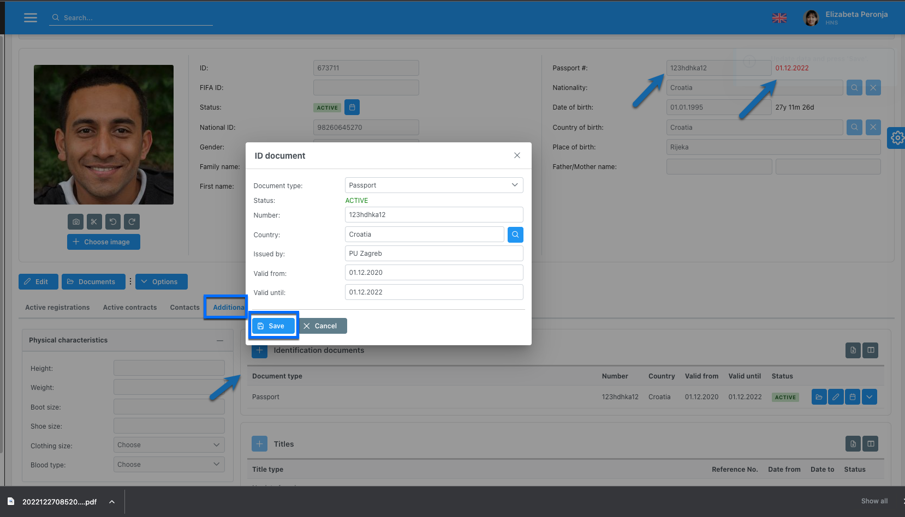Click the camera icon under the photo

tap(76, 222)
